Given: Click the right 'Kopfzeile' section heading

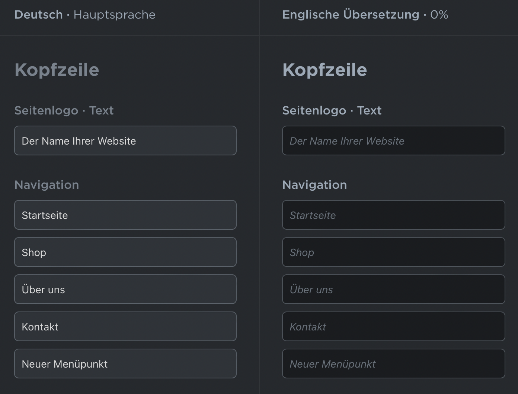Looking at the screenshot, I should tap(325, 70).
